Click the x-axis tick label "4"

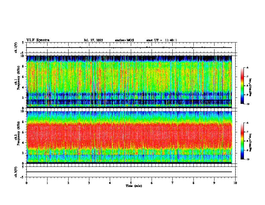(x=110, y=183)
